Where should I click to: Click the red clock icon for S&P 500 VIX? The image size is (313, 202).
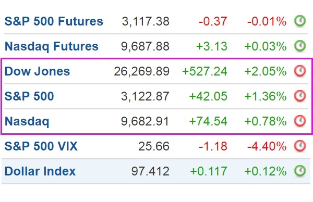coord(300,146)
